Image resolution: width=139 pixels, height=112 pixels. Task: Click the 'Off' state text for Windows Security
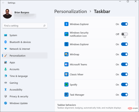click(117, 34)
